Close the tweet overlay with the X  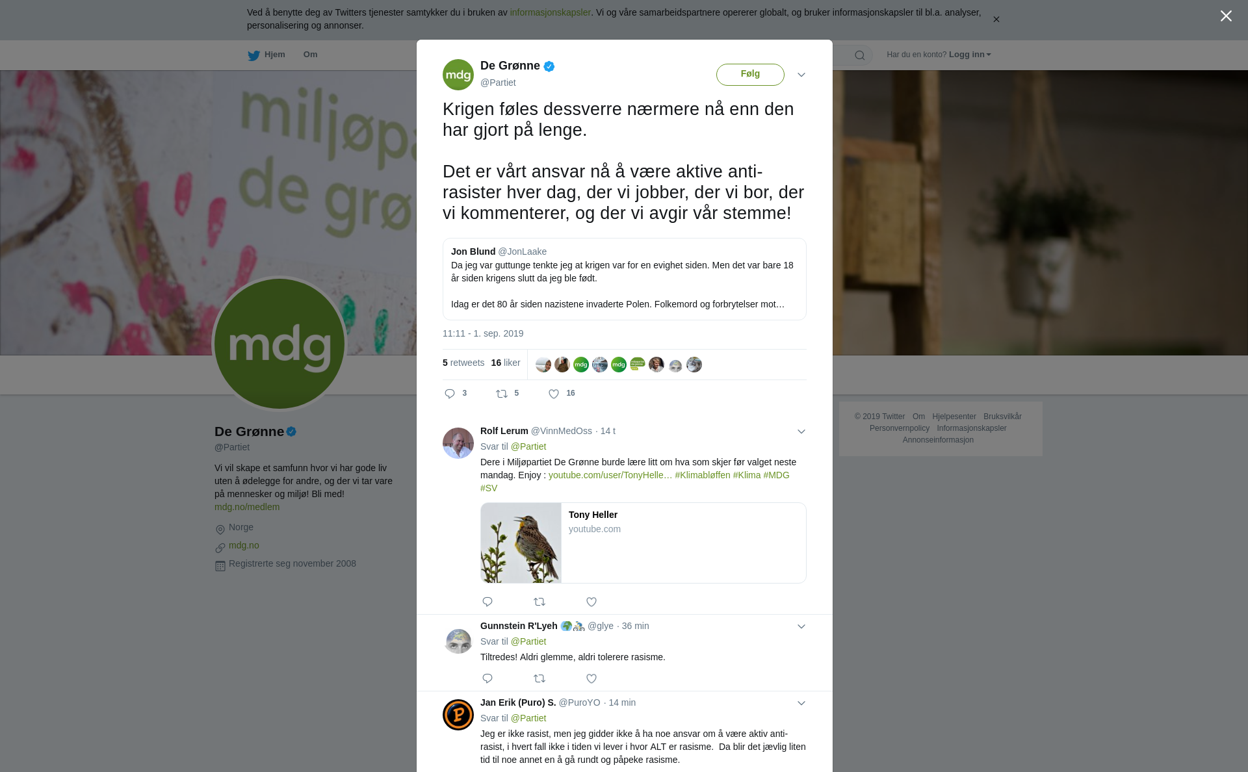[x=1226, y=16]
